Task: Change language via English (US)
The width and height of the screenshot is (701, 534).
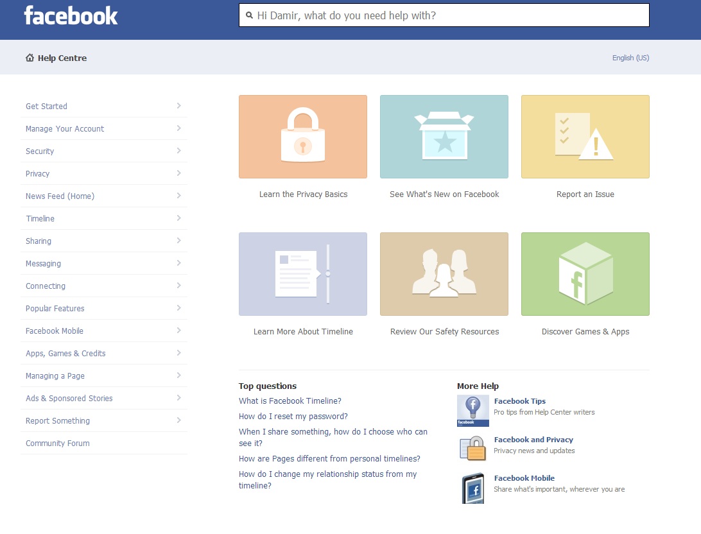Action: [630, 58]
